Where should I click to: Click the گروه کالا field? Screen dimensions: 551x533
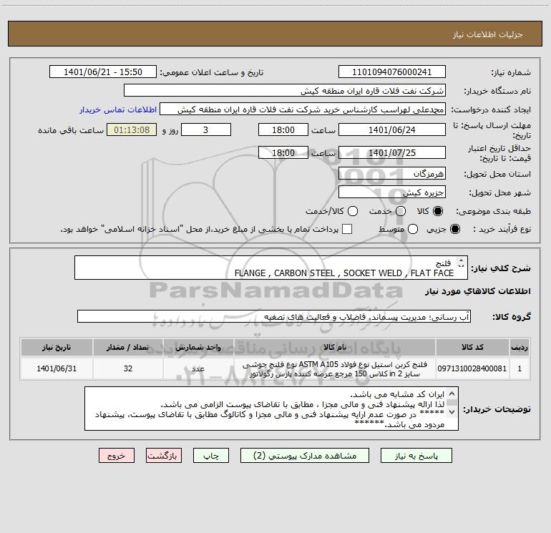(x=274, y=316)
